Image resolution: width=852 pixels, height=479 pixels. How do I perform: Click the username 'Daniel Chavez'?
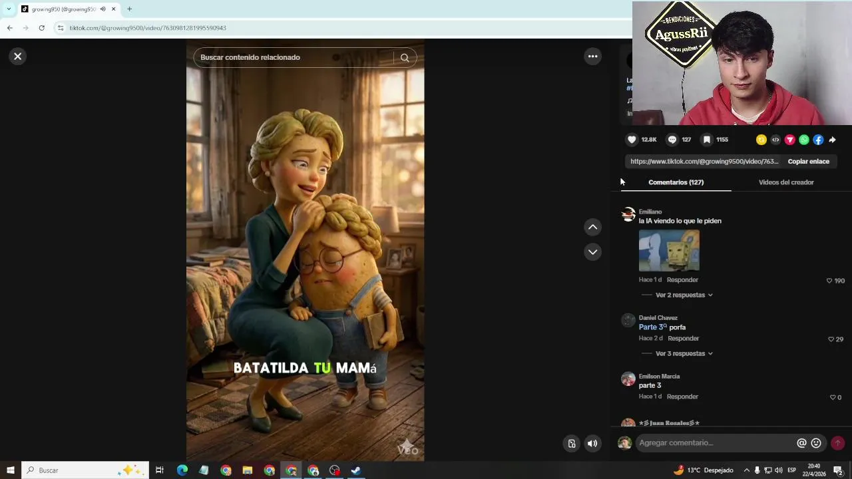tap(658, 318)
